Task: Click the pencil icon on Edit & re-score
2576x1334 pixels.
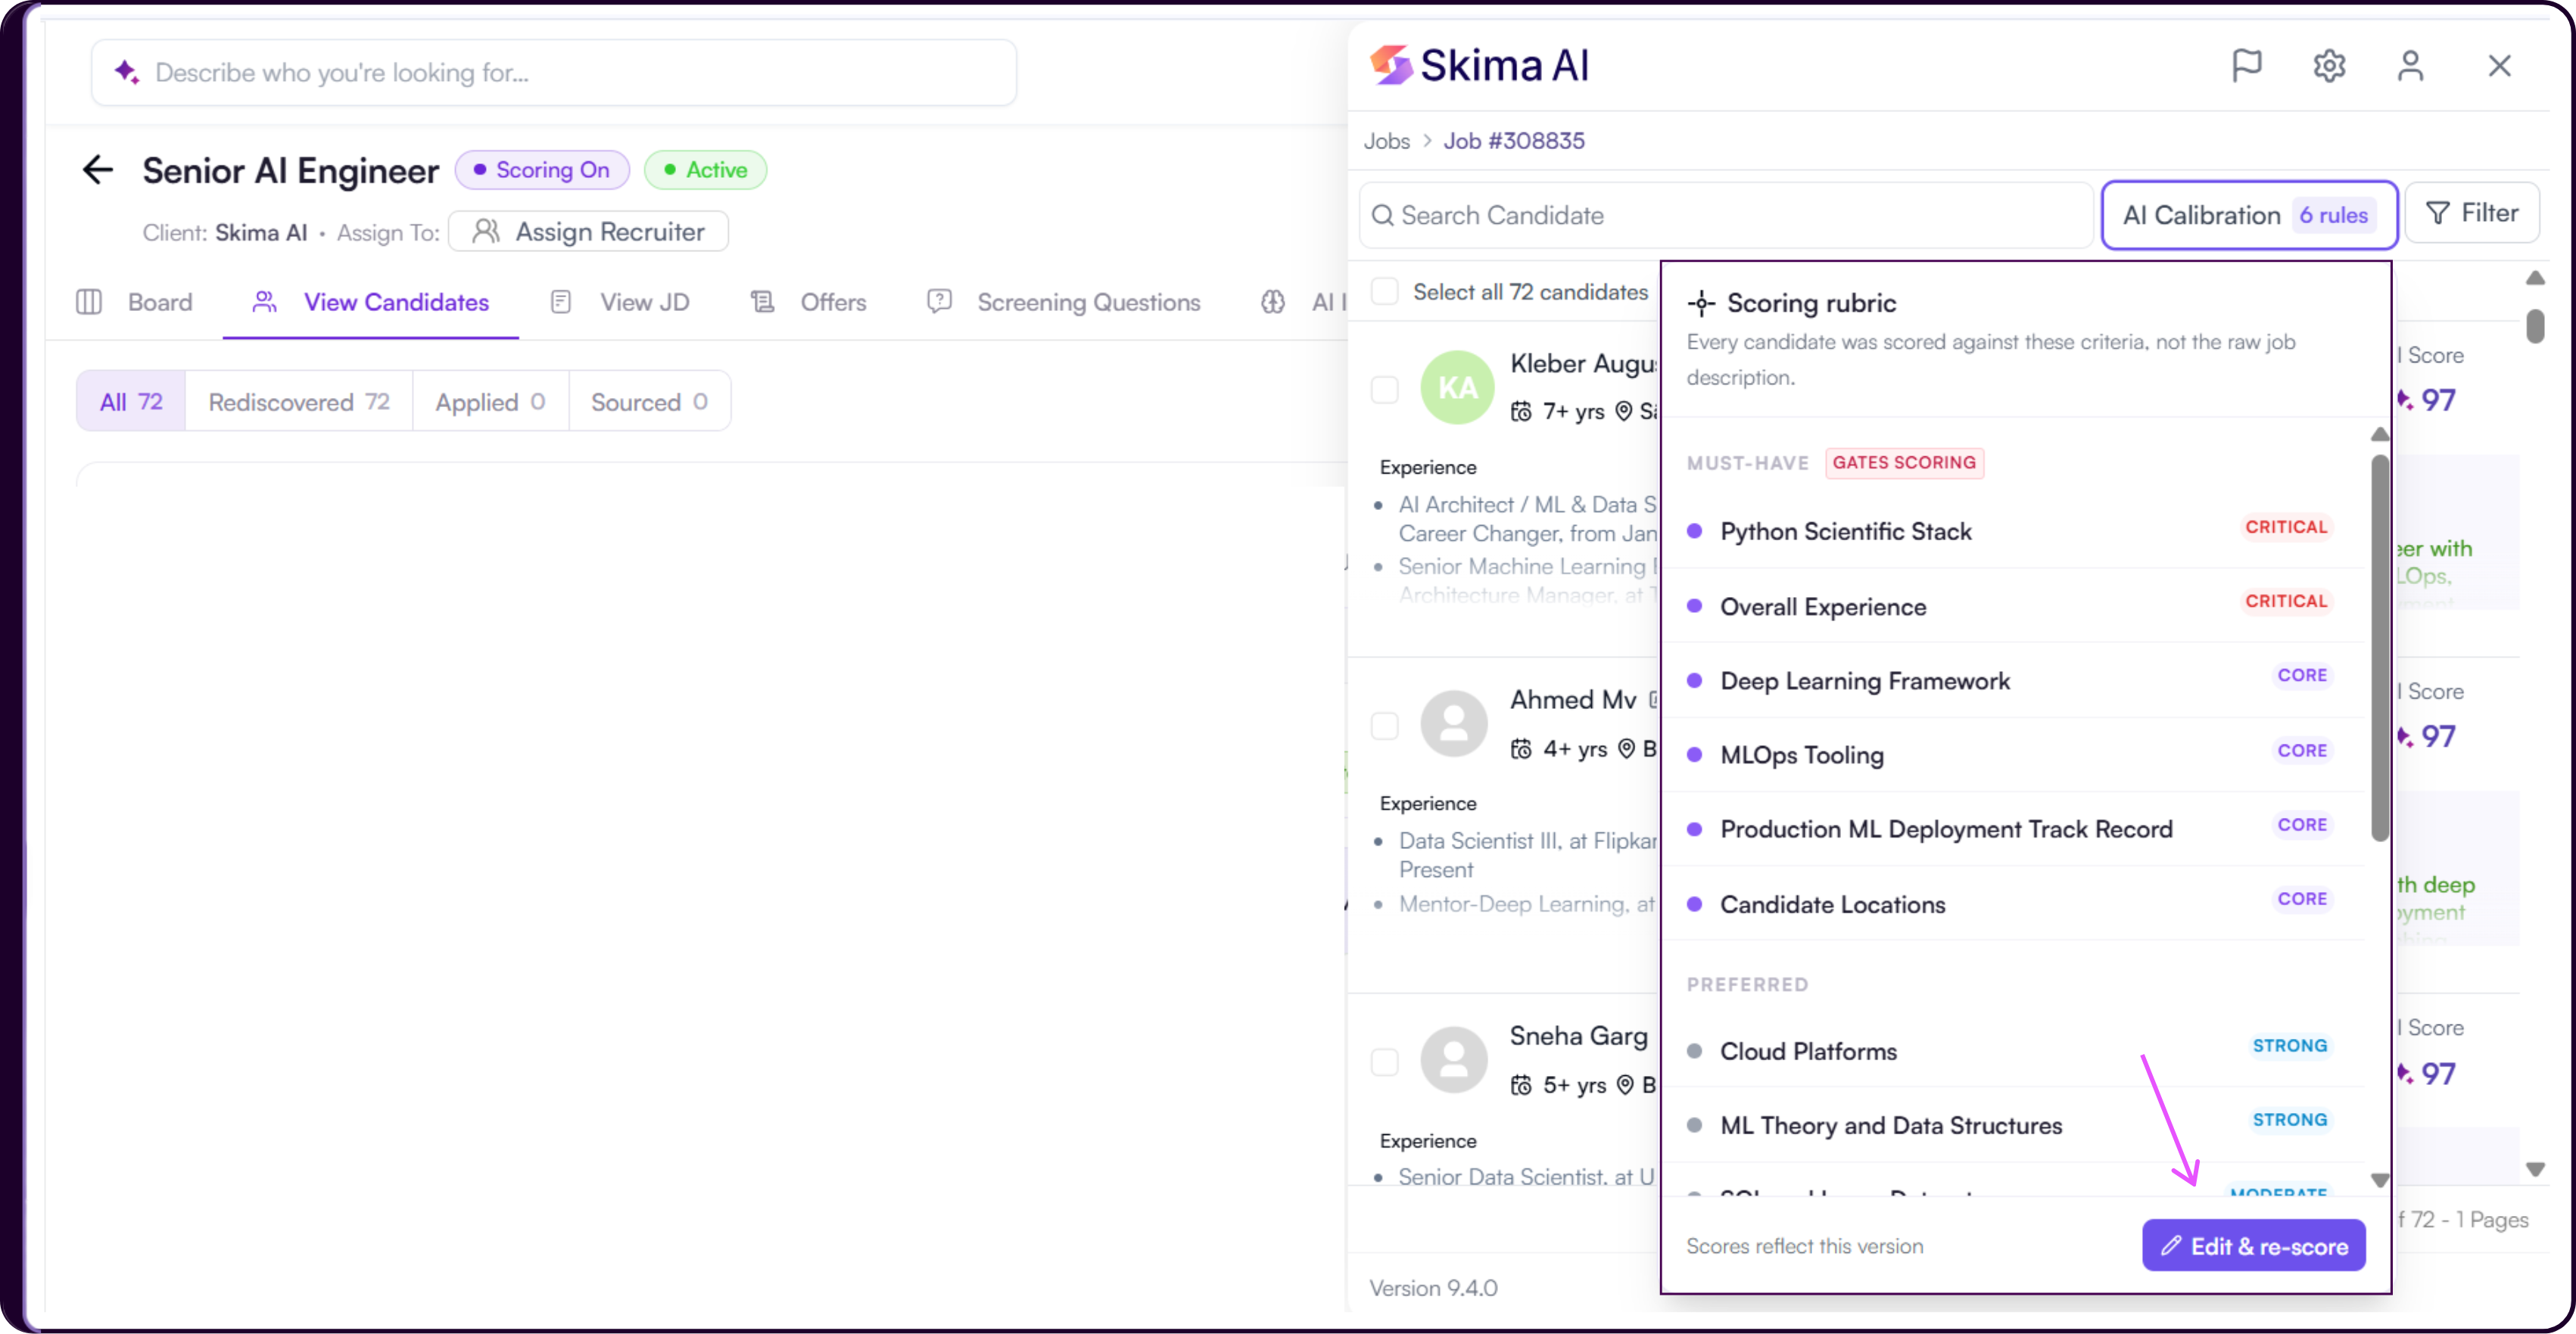Action: (x=2170, y=1246)
